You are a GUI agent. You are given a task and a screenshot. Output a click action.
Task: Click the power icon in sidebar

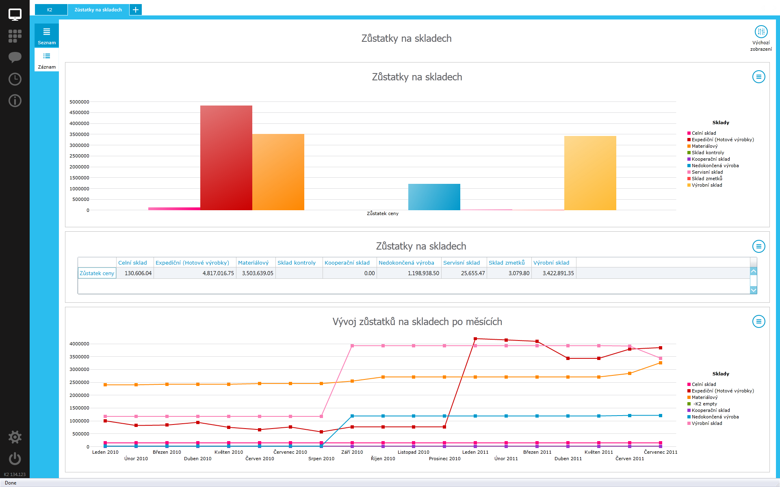15,459
